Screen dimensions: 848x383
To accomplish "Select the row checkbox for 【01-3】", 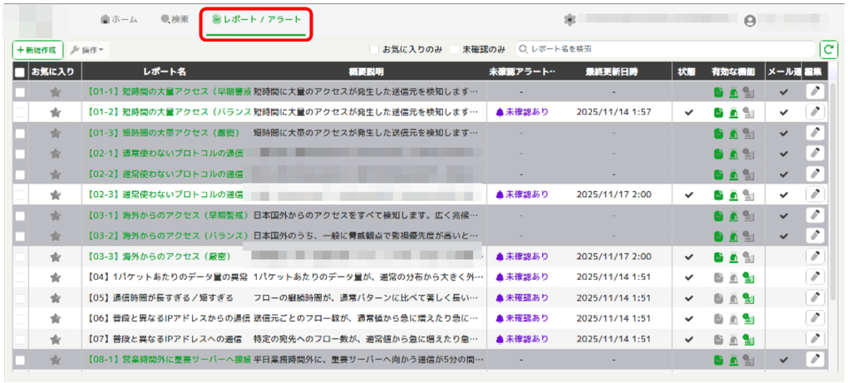I will pos(19,134).
